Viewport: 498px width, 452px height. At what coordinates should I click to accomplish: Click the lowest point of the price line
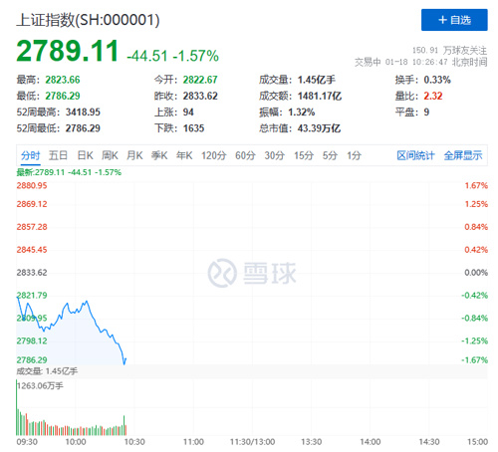coord(124,363)
